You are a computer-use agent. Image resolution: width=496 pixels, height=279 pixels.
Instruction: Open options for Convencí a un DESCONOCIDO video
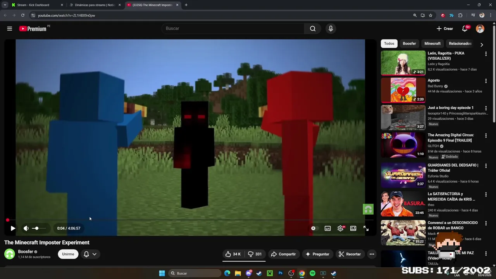click(486, 224)
